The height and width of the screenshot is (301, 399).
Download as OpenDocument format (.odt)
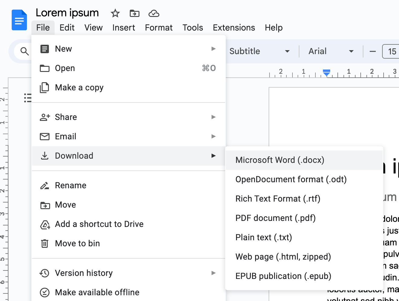point(304,180)
